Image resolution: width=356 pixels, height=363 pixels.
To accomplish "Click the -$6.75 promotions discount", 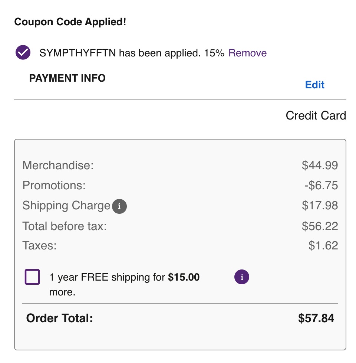I will 321,185.
